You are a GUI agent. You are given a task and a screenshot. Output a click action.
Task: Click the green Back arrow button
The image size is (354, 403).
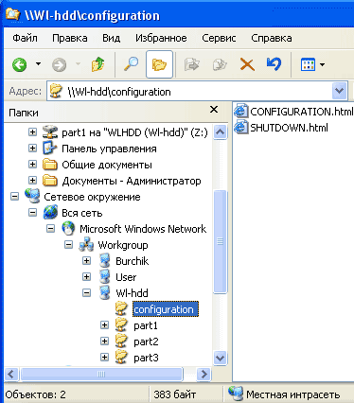point(20,64)
